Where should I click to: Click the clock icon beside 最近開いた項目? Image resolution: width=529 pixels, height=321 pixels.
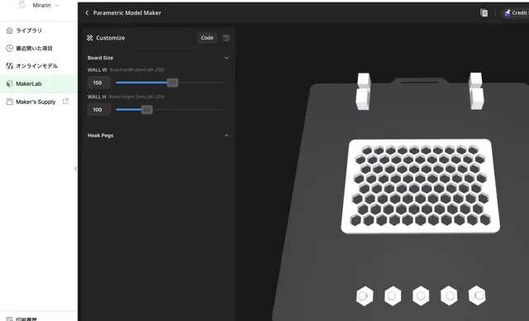(9, 48)
